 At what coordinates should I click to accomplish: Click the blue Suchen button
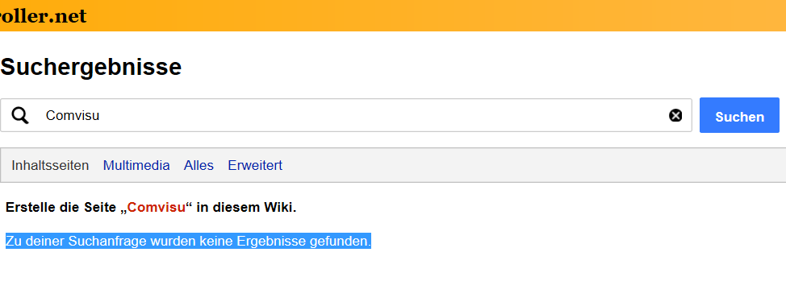[x=739, y=115]
